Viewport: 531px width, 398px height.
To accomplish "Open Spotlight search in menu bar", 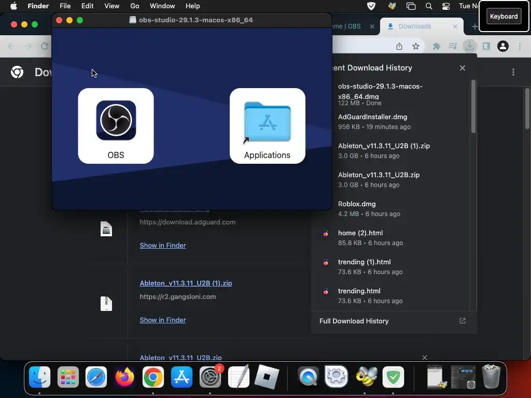I will point(429,6).
